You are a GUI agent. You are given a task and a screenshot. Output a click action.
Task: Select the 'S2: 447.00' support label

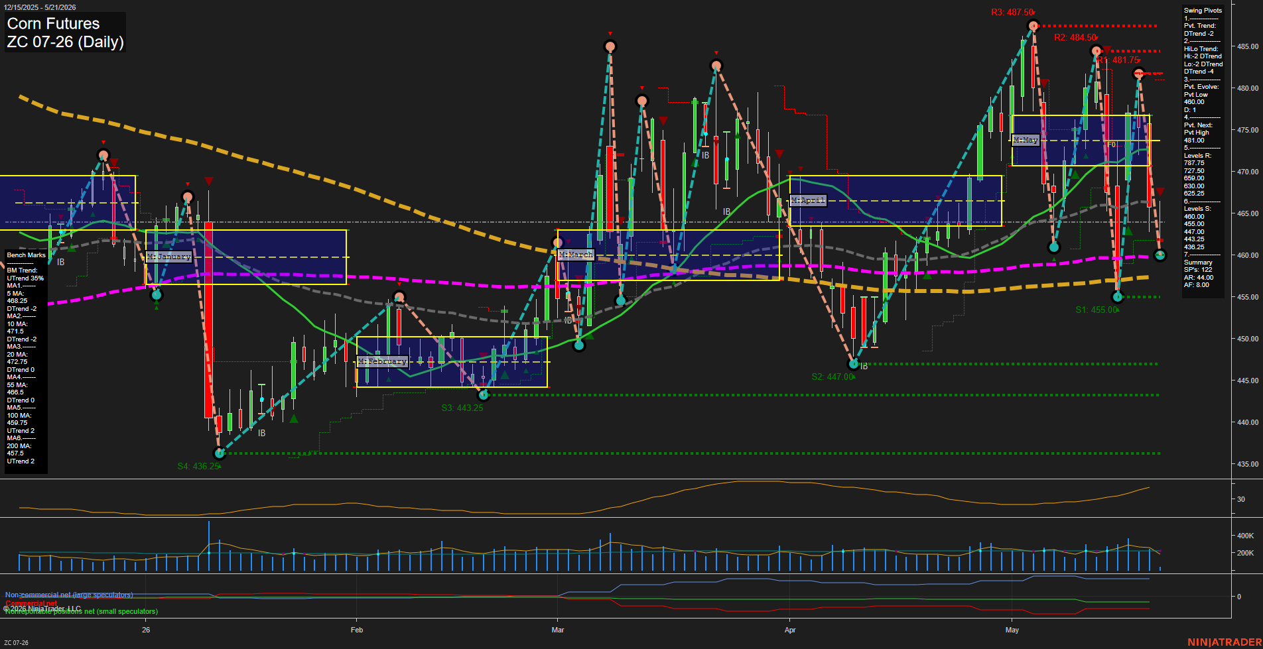tap(832, 377)
